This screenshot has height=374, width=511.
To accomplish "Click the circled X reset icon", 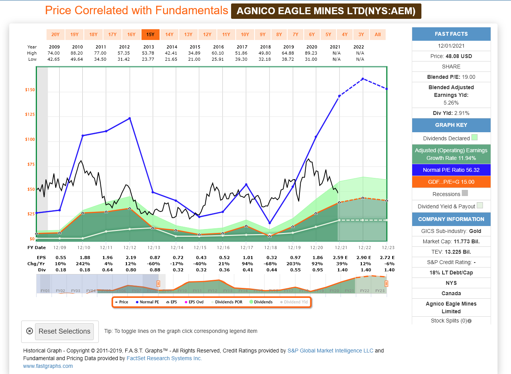I will click(30, 331).
